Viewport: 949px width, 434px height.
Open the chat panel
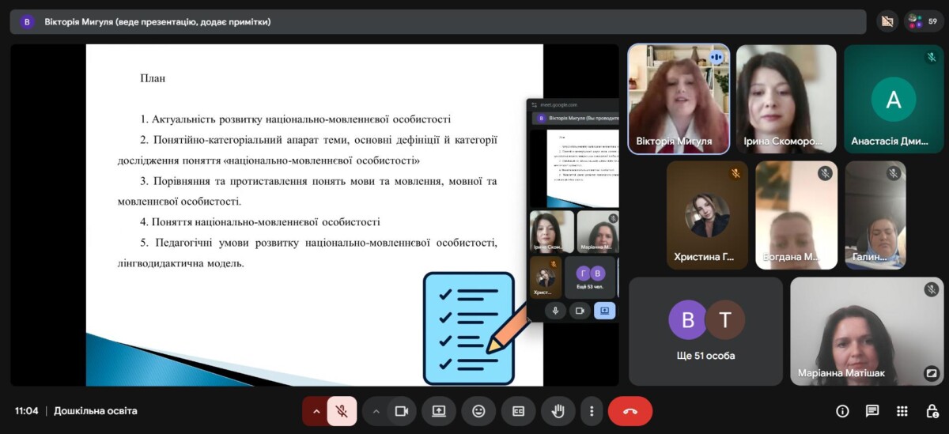[x=872, y=411]
